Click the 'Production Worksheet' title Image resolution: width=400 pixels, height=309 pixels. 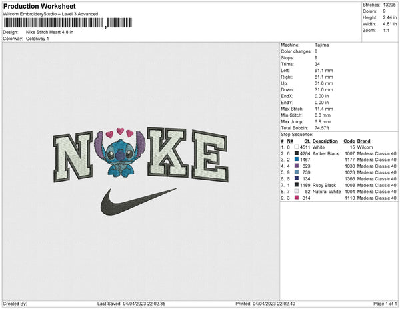click(39, 6)
